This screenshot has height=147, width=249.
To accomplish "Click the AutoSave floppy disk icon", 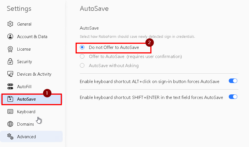I will [x=10, y=99].
